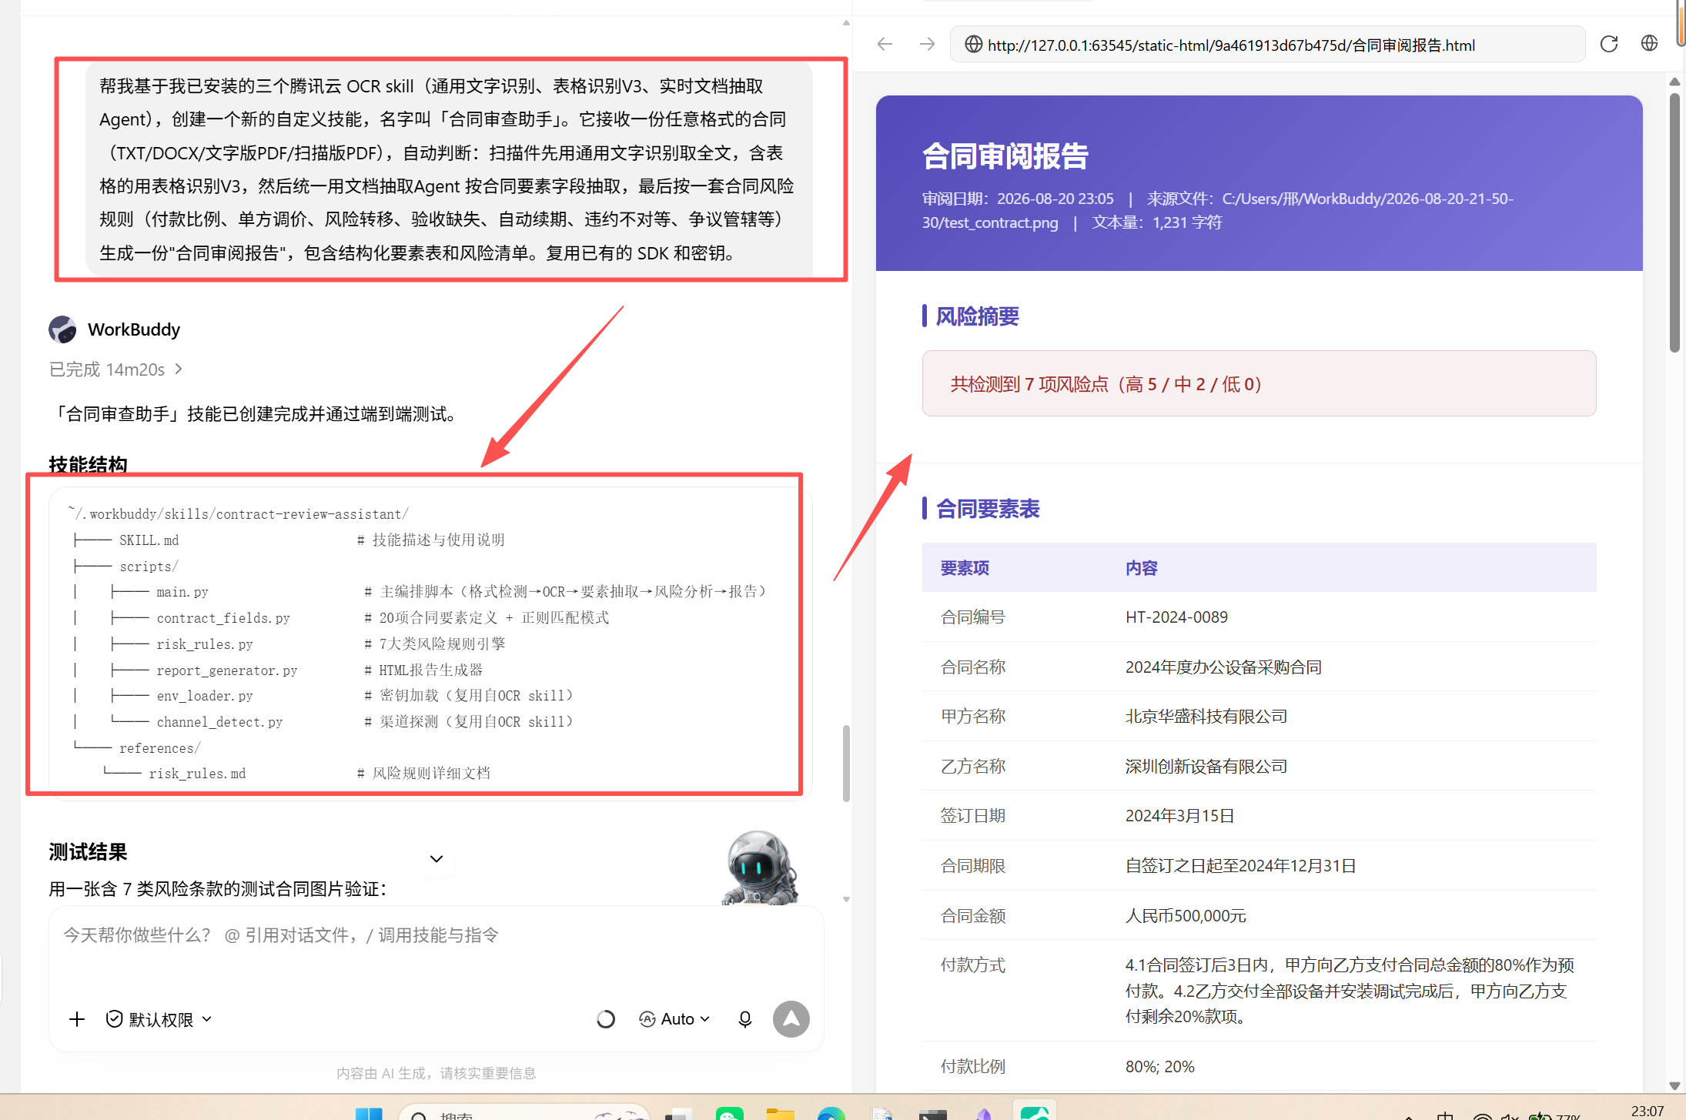This screenshot has height=1120, width=1686.
Task: Go forward in the preview browser
Action: click(x=927, y=44)
